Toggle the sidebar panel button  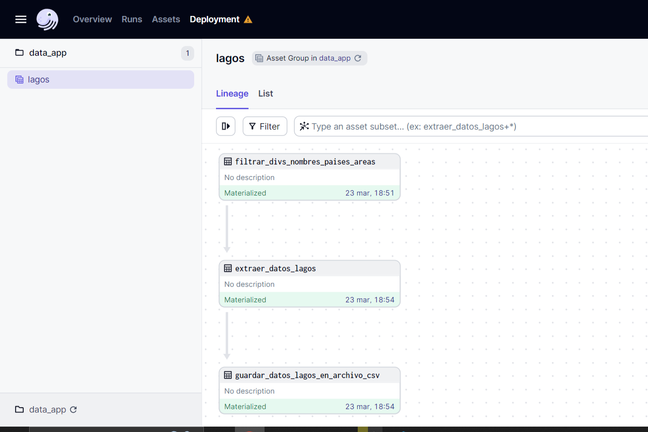click(226, 126)
